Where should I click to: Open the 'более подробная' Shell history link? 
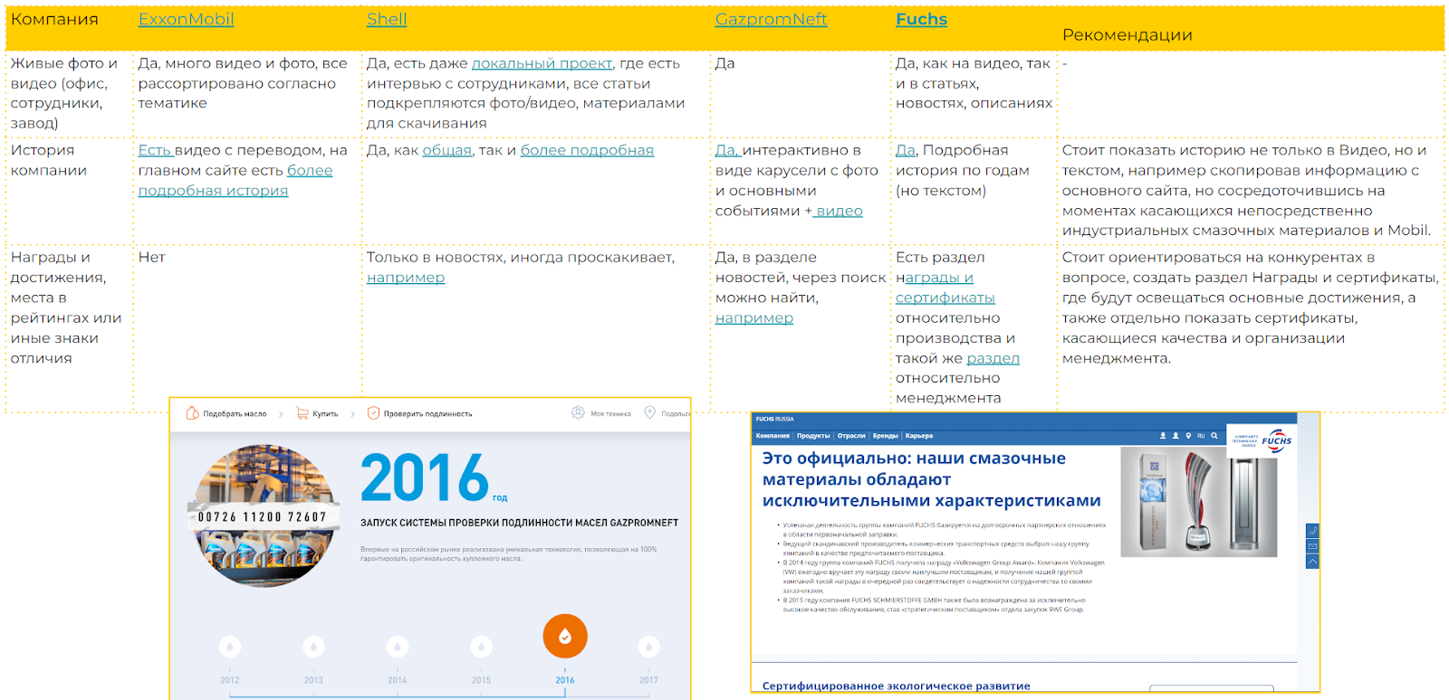click(x=587, y=150)
